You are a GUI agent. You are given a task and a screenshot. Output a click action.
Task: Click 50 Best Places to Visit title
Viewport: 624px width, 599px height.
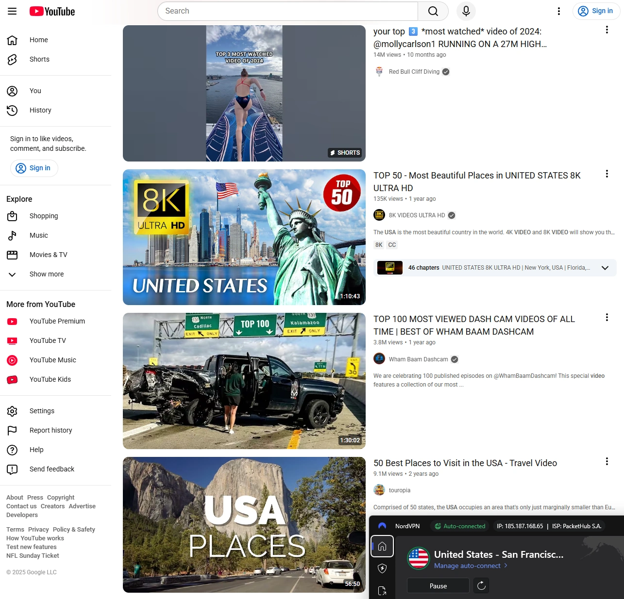[465, 463]
